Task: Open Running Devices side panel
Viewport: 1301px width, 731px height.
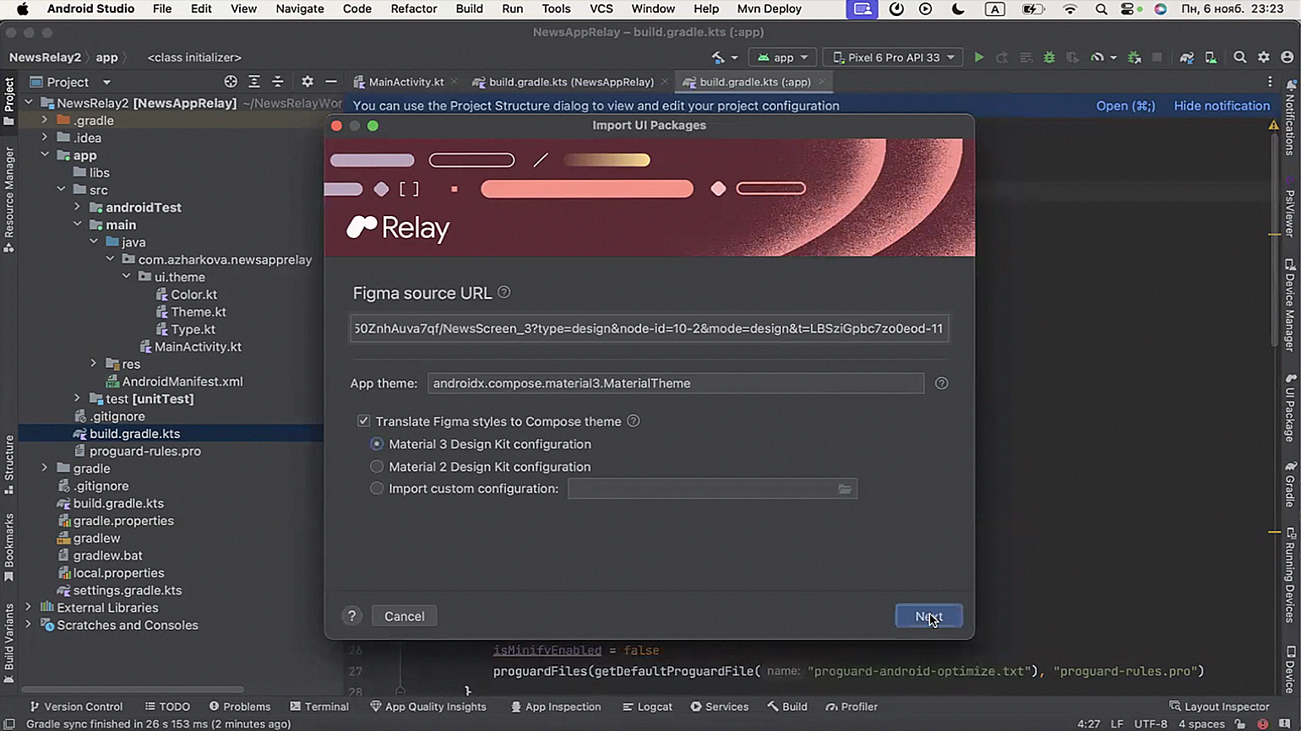Action: point(1290,577)
